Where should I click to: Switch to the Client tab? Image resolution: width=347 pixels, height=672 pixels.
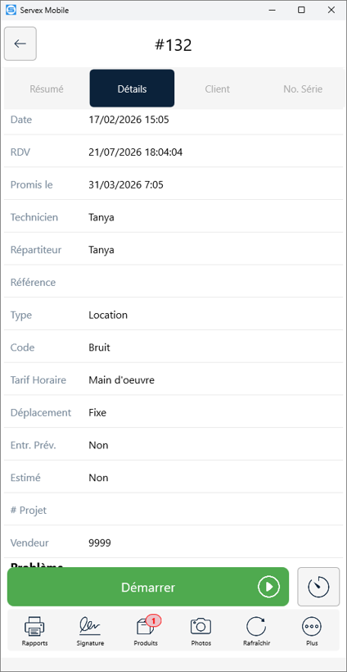coord(218,89)
